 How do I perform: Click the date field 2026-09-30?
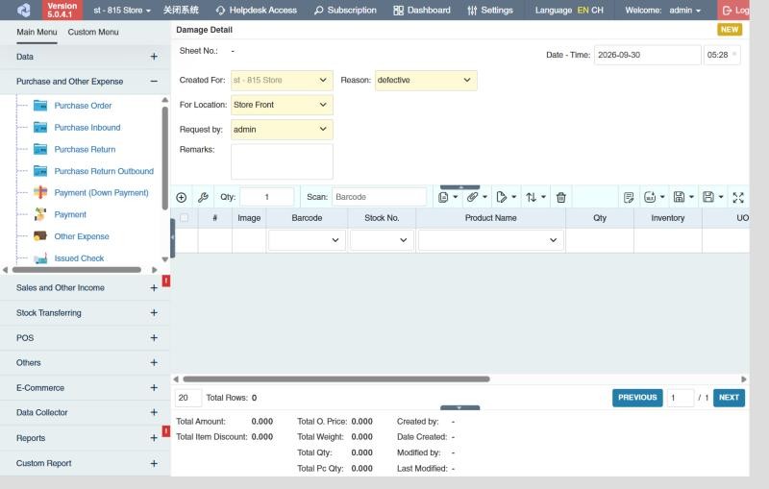point(647,55)
